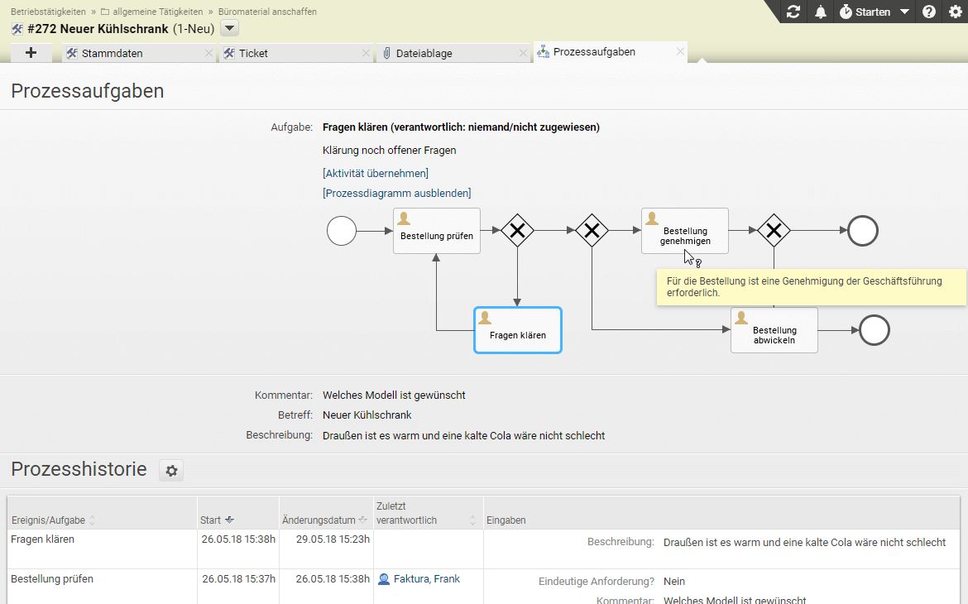Click Betriebstätigkeiten breadcrumb

(48, 12)
